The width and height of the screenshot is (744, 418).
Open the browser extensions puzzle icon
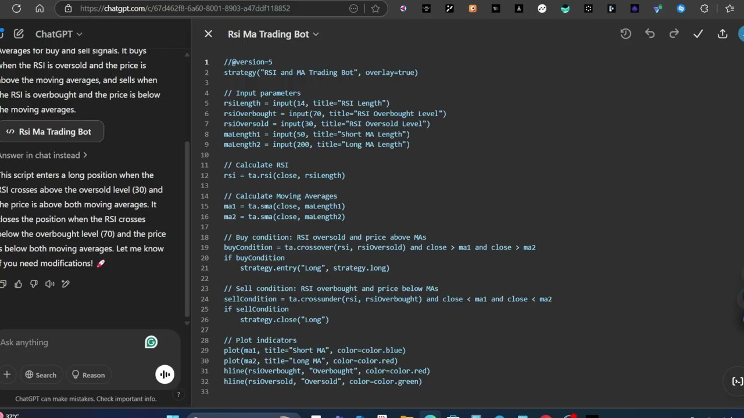[x=704, y=8]
